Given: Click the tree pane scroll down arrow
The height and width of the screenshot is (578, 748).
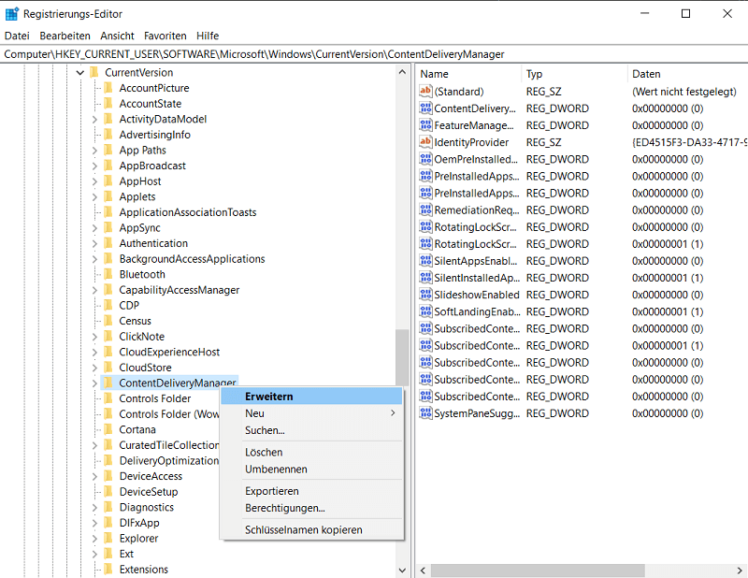Looking at the screenshot, I should tap(402, 571).
